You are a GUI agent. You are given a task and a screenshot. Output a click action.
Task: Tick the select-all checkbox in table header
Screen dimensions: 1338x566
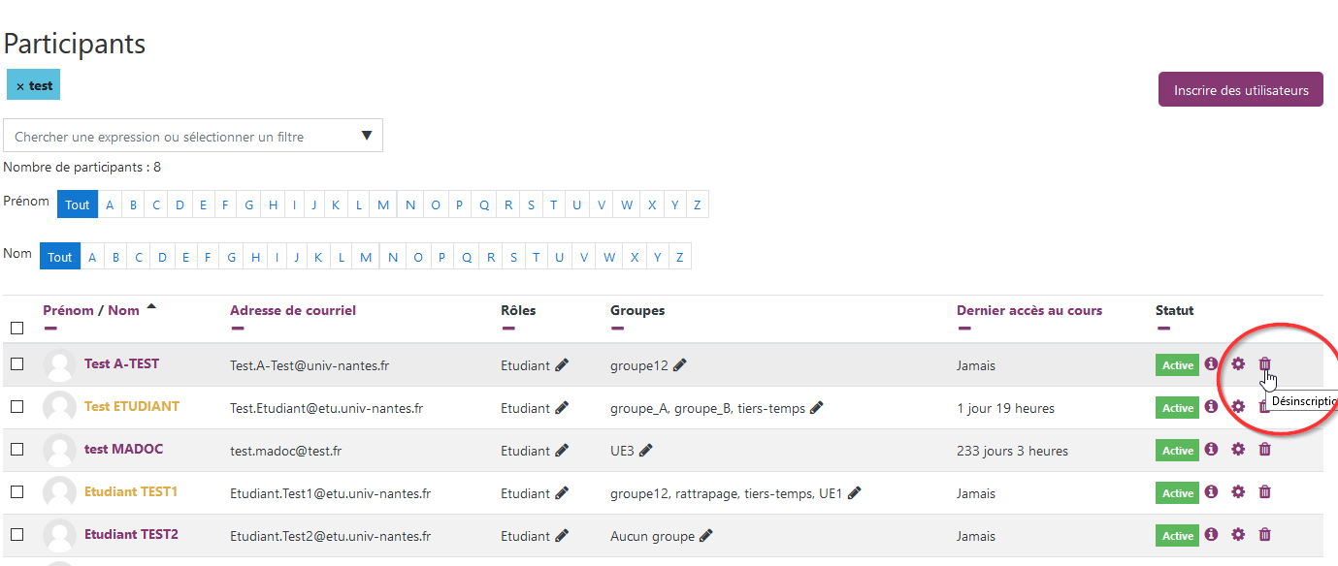[16, 328]
